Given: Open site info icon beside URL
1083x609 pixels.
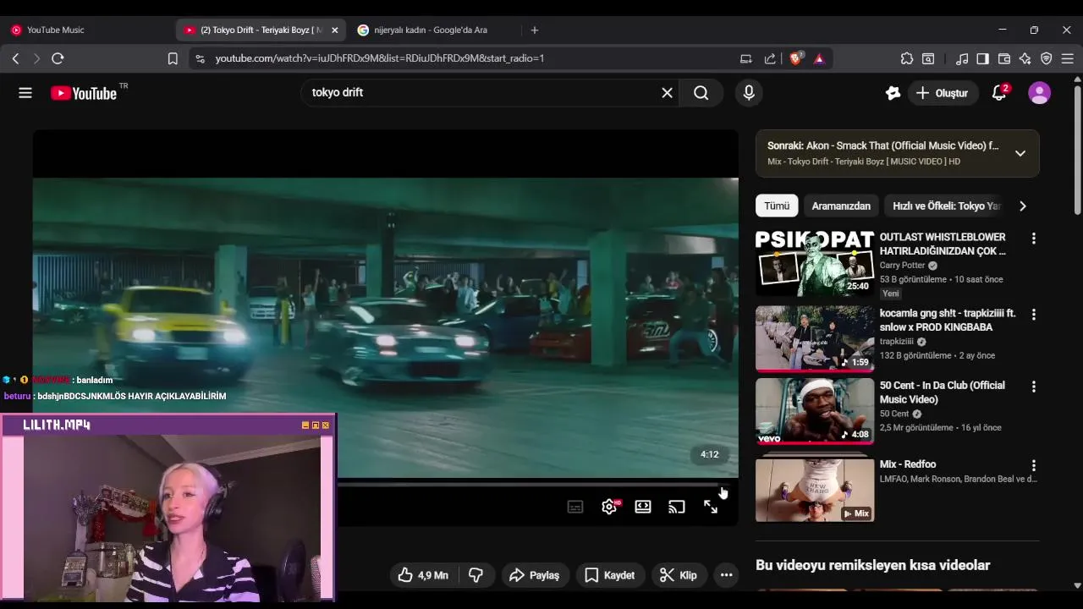Looking at the screenshot, I should (x=200, y=58).
